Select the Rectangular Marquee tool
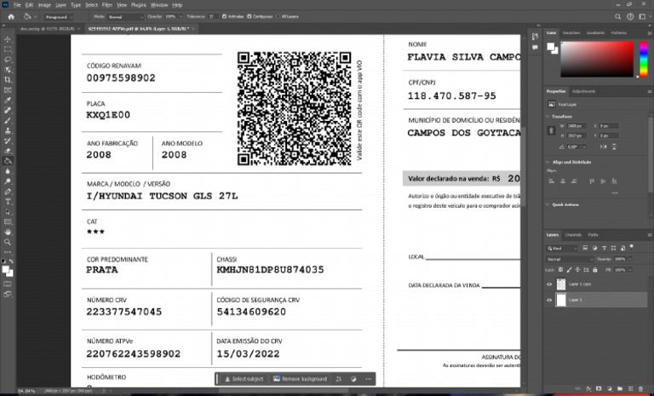This screenshot has height=396, width=654. pos(8,49)
